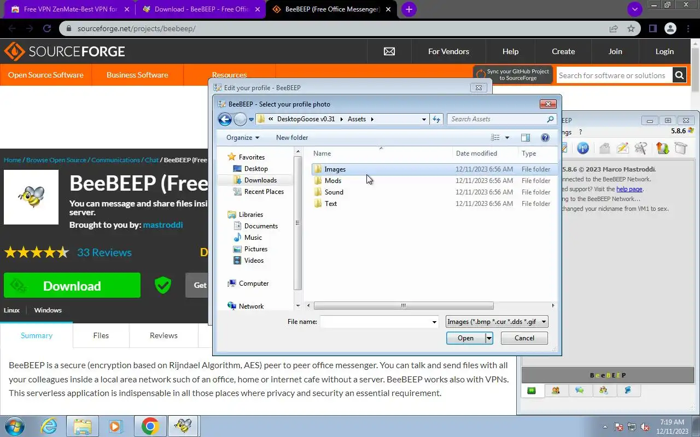Image resolution: width=700 pixels, height=437 pixels.
Task: Click the Open button split arrow
Action: point(489,338)
